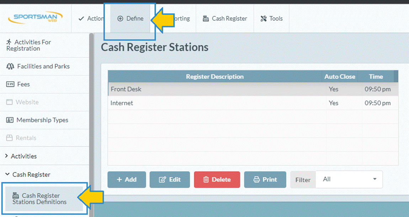The height and width of the screenshot is (217, 409).
Task: Expand the Activities section
Action: (21, 156)
